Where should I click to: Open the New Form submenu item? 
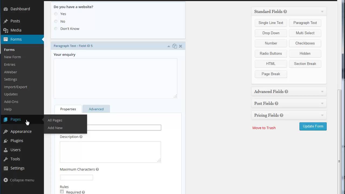[12, 57]
